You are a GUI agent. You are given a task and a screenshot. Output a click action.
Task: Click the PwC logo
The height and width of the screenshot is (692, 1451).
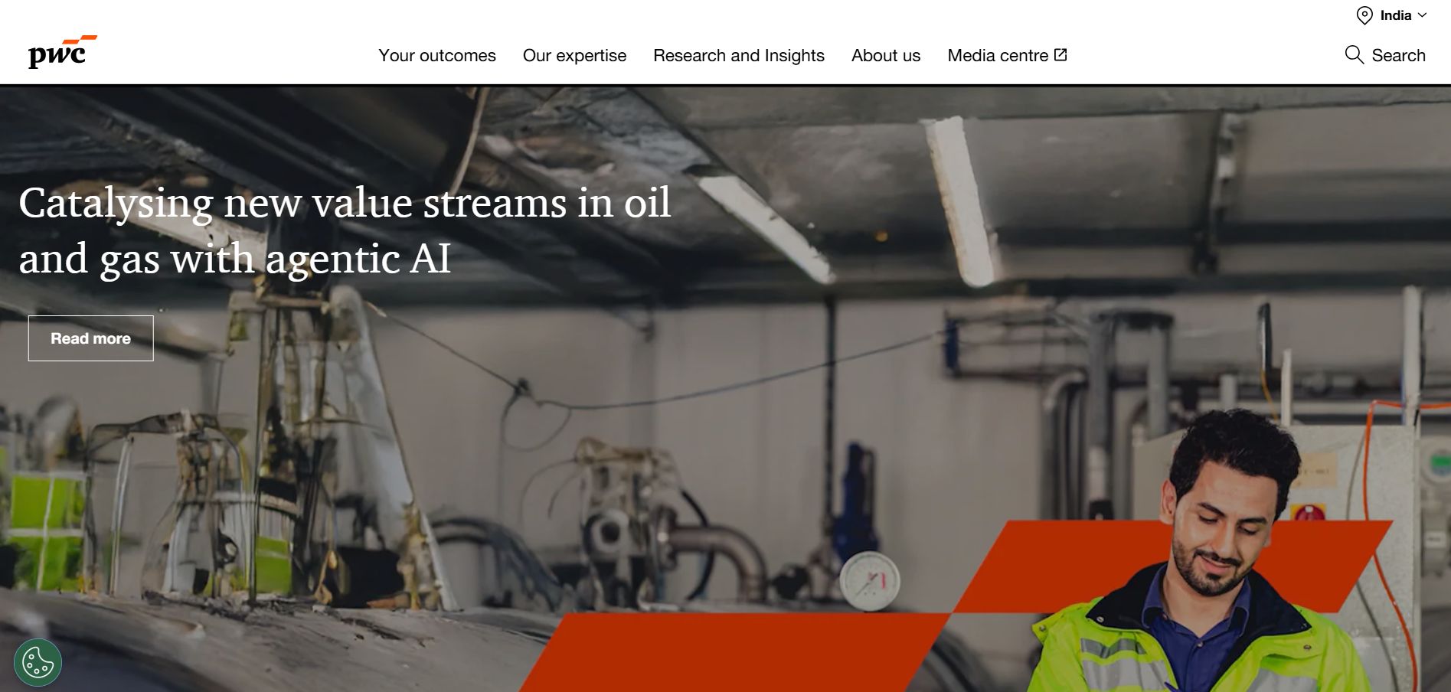click(63, 51)
